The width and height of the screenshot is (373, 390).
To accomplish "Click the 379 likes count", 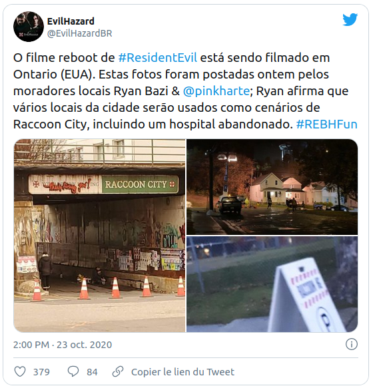I will click(41, 372).
